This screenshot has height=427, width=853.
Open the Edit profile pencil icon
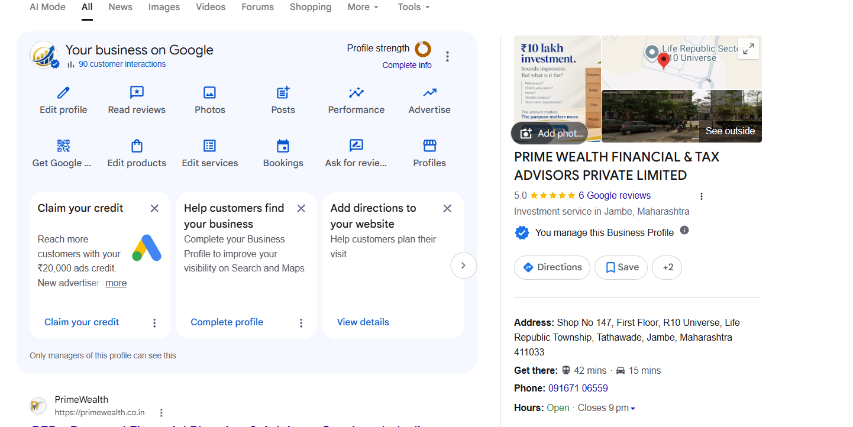(63, 93)
